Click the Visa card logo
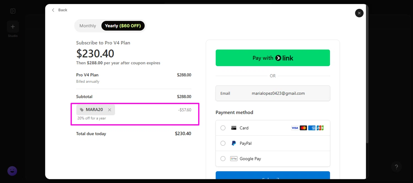Screen dimensions: 413x183 point(295,128)
